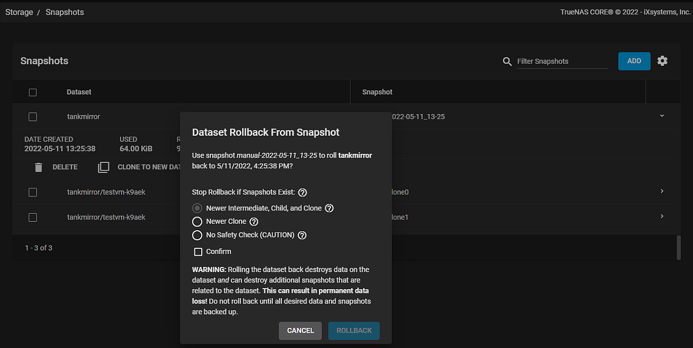
Task: Open the Snapshots settings gear icon
Action: (x=662, y=61)
